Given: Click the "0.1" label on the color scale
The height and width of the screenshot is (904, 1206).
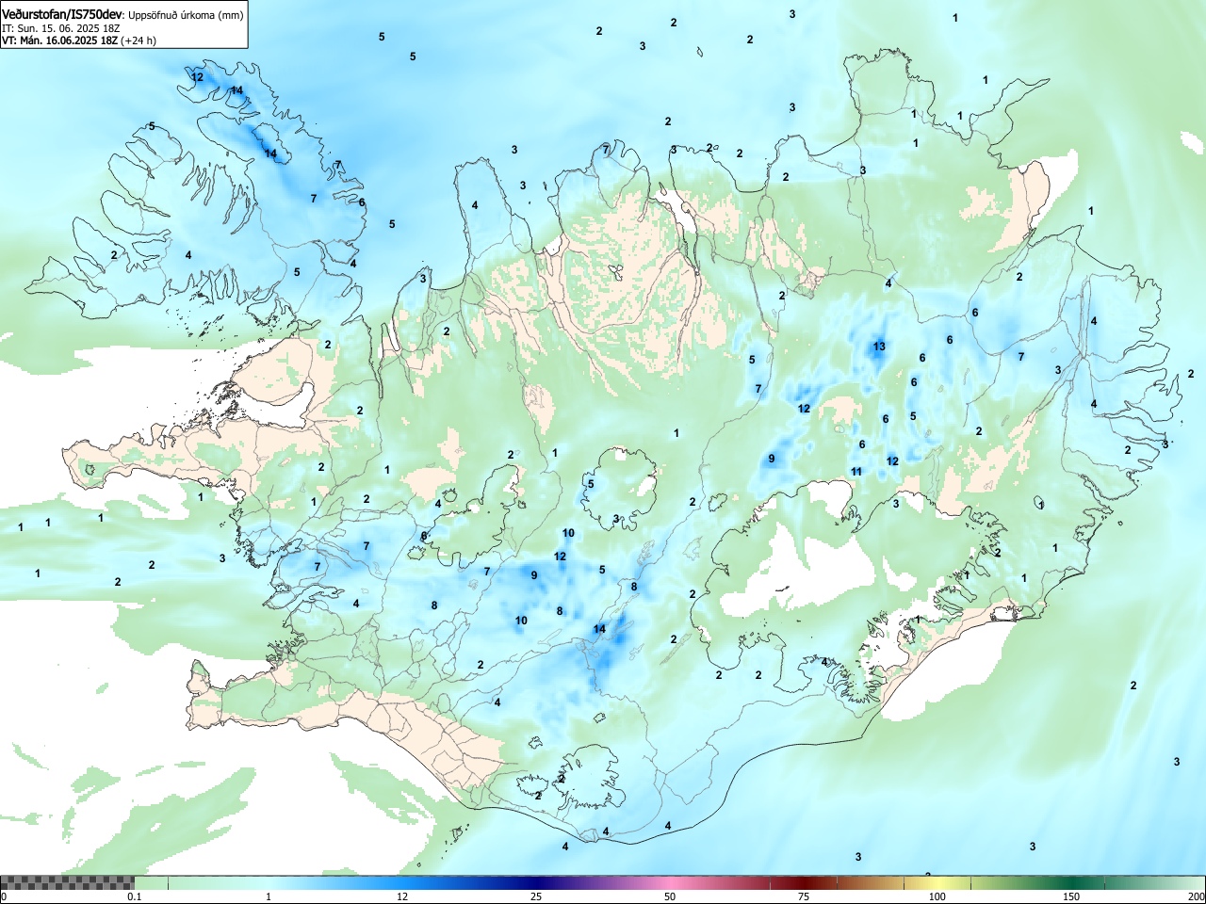Looking at the screenshot, I should click(135, 896).
